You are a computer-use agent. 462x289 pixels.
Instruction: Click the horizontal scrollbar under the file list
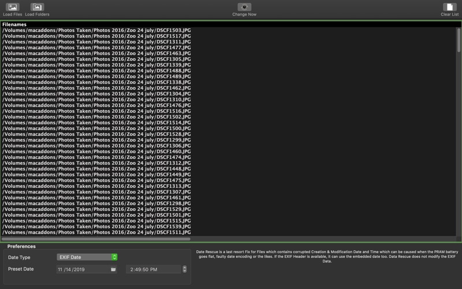coord(96,239)
